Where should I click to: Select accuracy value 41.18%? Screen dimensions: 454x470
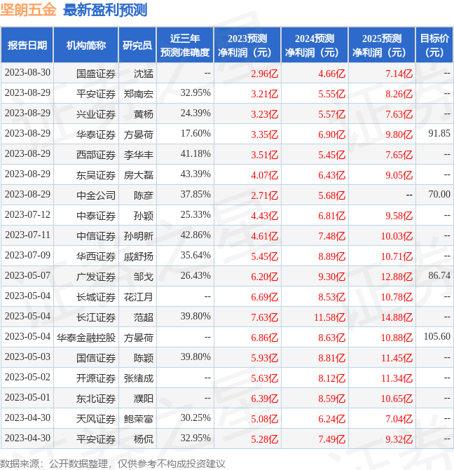[195, 153]
